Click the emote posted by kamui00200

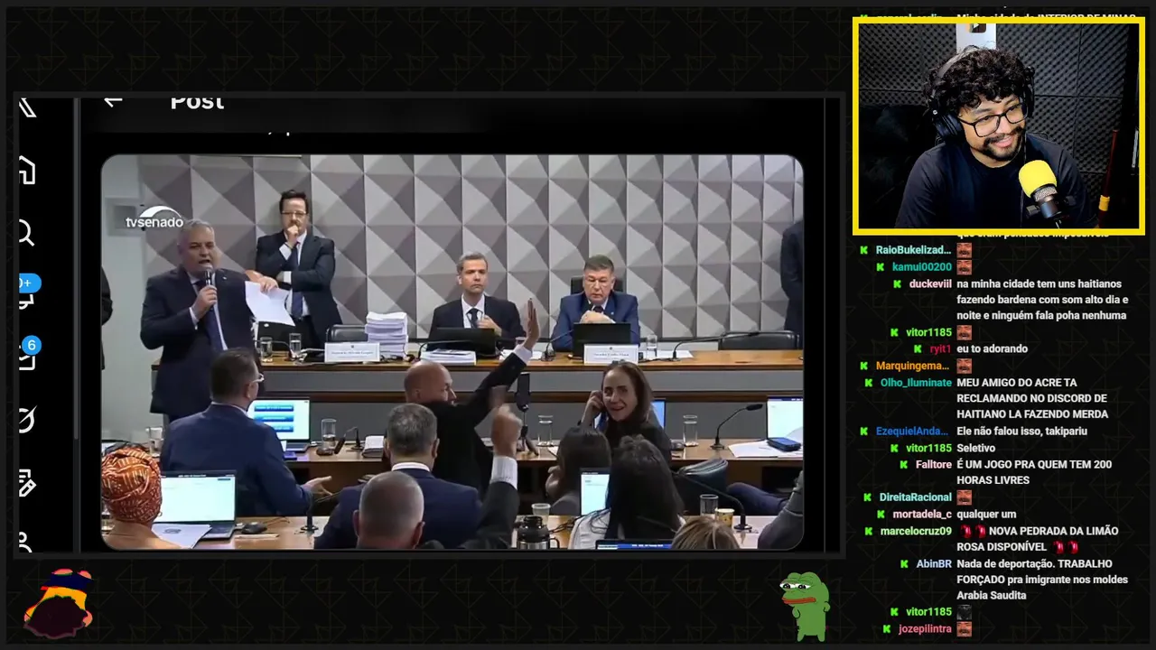(965, 267)
